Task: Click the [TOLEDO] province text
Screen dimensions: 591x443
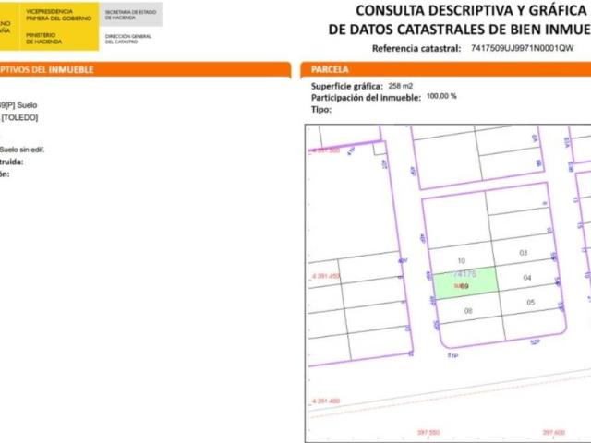Action: (19, 117)
